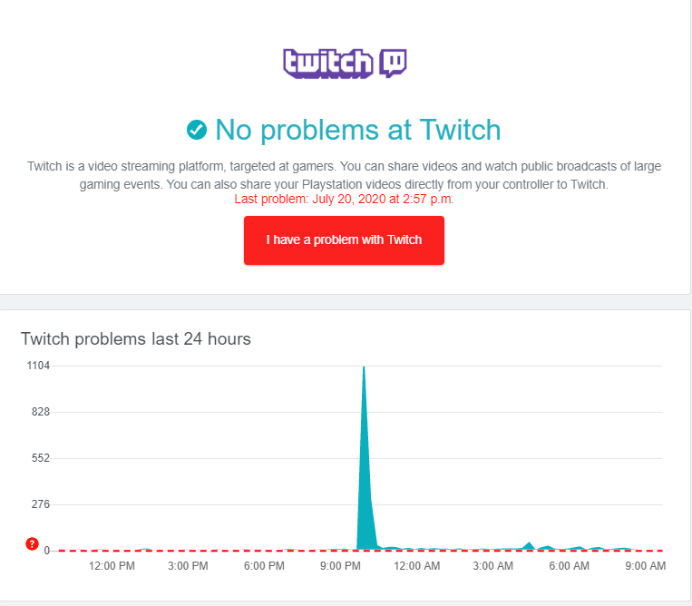This screenshot has width=692, height=606.
Task: Click the "No problems at Twitch" heading
Action: pos(357,130)
